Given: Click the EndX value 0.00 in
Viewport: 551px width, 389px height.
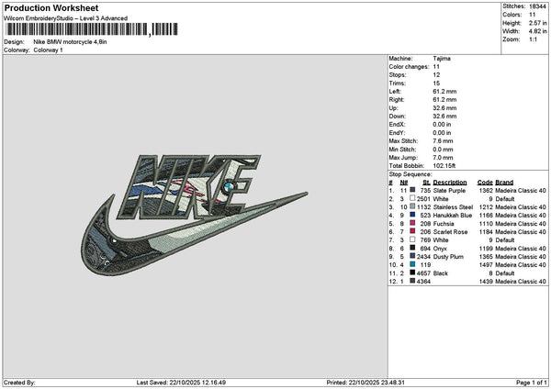Looking at the screenshot, I should click(442, 124).
